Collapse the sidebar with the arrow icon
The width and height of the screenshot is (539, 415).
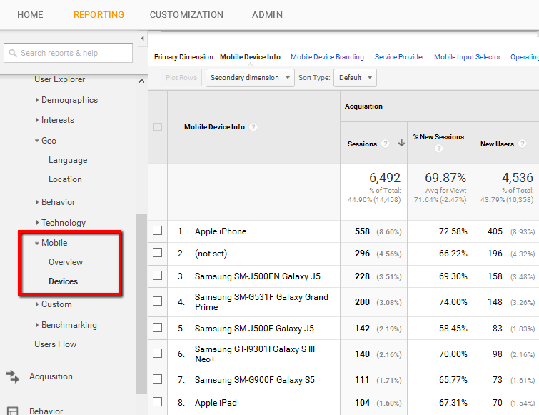tap(142, 39)
